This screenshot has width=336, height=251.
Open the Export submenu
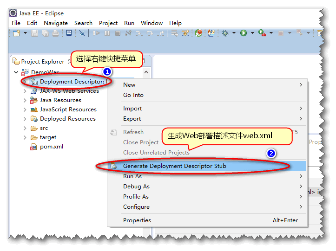[207, 119]
